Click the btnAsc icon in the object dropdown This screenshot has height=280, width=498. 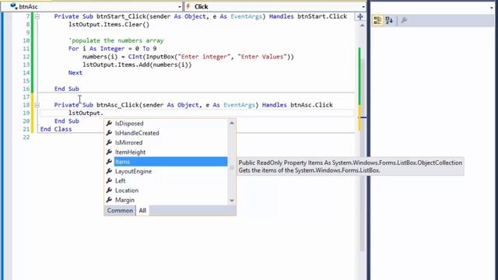pos(14,6)
